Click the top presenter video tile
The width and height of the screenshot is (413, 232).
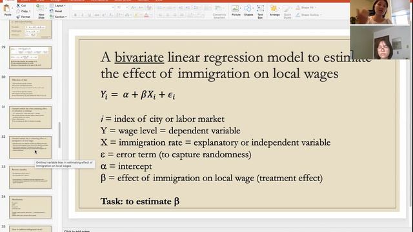click(x=380, y=12)
